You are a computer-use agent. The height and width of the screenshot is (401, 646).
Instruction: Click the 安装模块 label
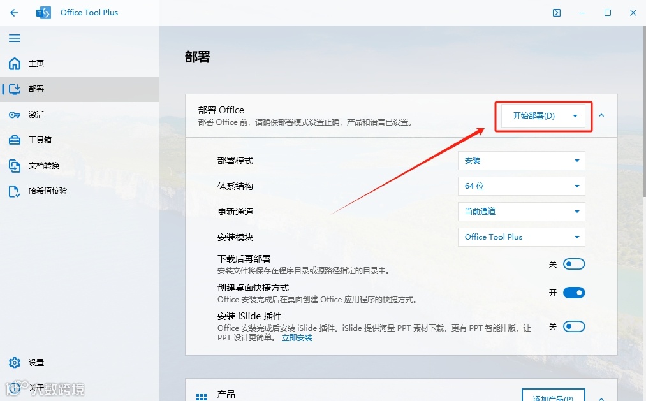click(235, 237)
